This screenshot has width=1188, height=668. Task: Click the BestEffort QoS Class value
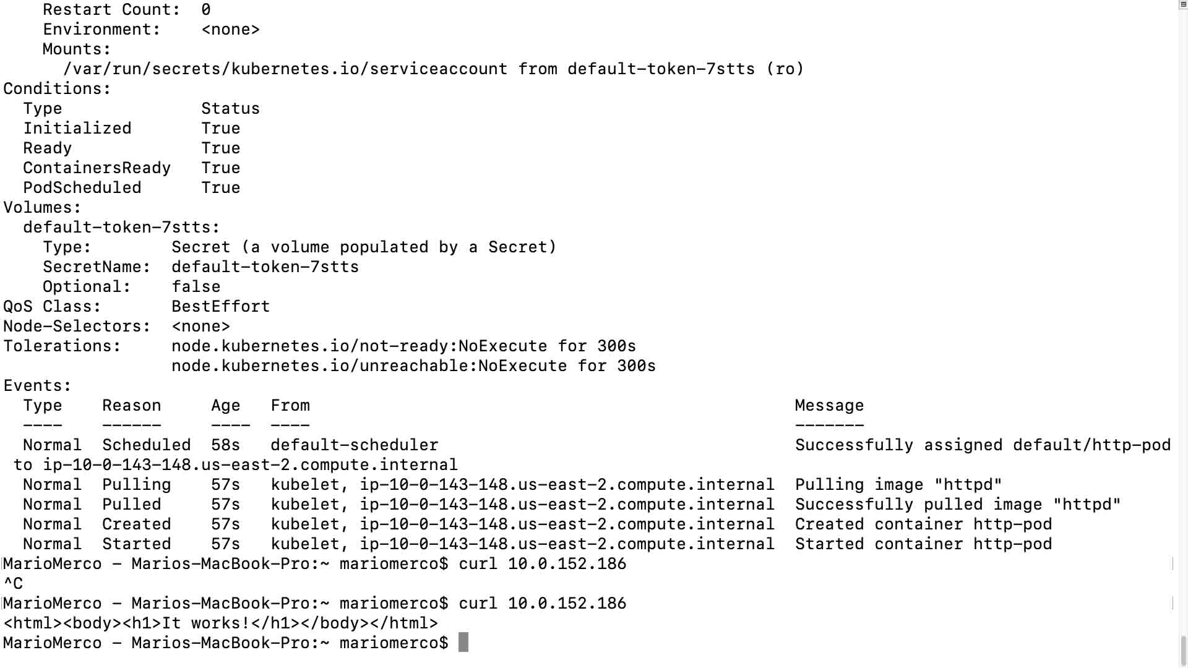pyautogui.click(x=220, y=306)
